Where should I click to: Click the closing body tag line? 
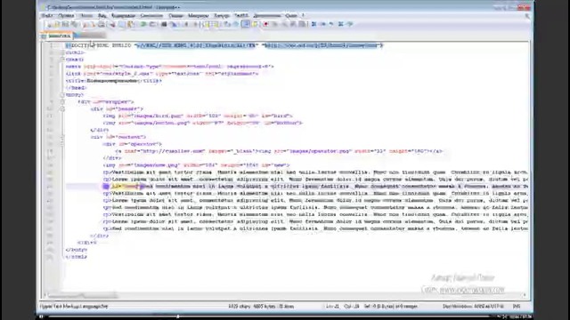click(x=77, y=250)
